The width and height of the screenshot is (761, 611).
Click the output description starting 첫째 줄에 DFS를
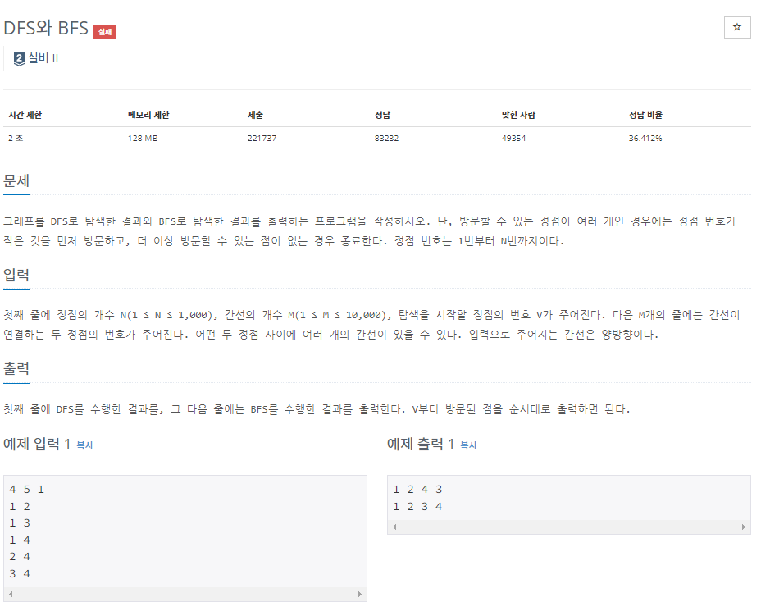pos(317,409)
